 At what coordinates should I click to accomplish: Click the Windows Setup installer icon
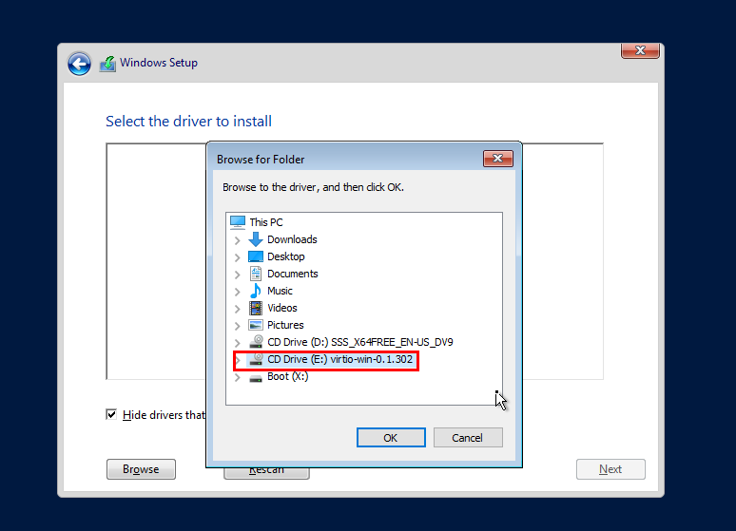click(x=108, y=64)
